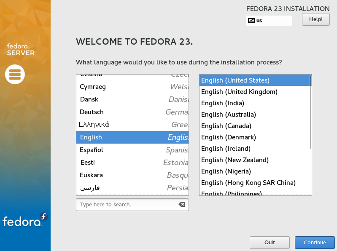Select Euskara (Basque) language entry
The image size is (337, 251).
coord(132,175)
